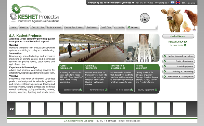The height and width of the screenshot is (126, 204).
Task: Open Cattle Equipment sidebar button
Action: [179, 66]
